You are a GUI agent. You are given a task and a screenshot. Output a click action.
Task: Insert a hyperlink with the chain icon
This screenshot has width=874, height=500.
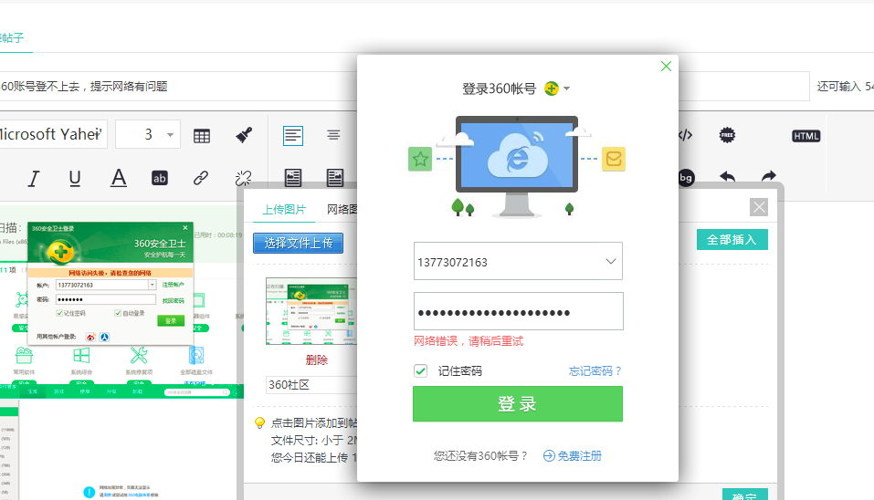click(201, 178)
